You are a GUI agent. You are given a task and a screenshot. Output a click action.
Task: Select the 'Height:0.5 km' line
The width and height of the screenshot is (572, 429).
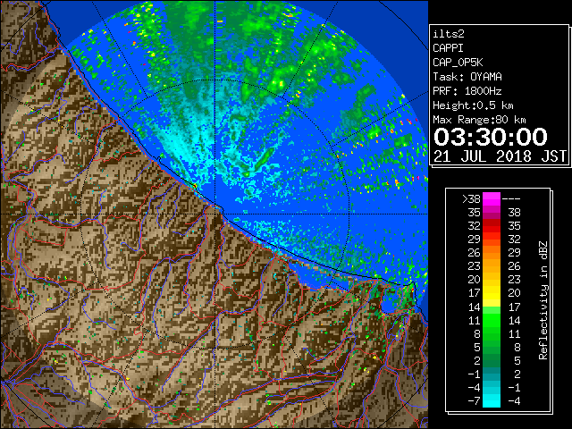tap(473, 105)
